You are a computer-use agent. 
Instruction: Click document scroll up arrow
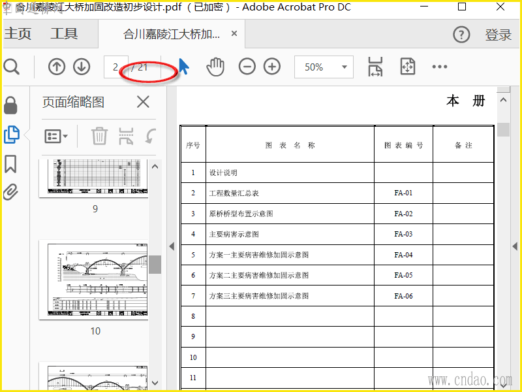[x=503, y=100]
